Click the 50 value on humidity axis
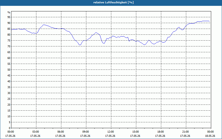The height and width of the screenshot is (139, 222). point(9,70)
